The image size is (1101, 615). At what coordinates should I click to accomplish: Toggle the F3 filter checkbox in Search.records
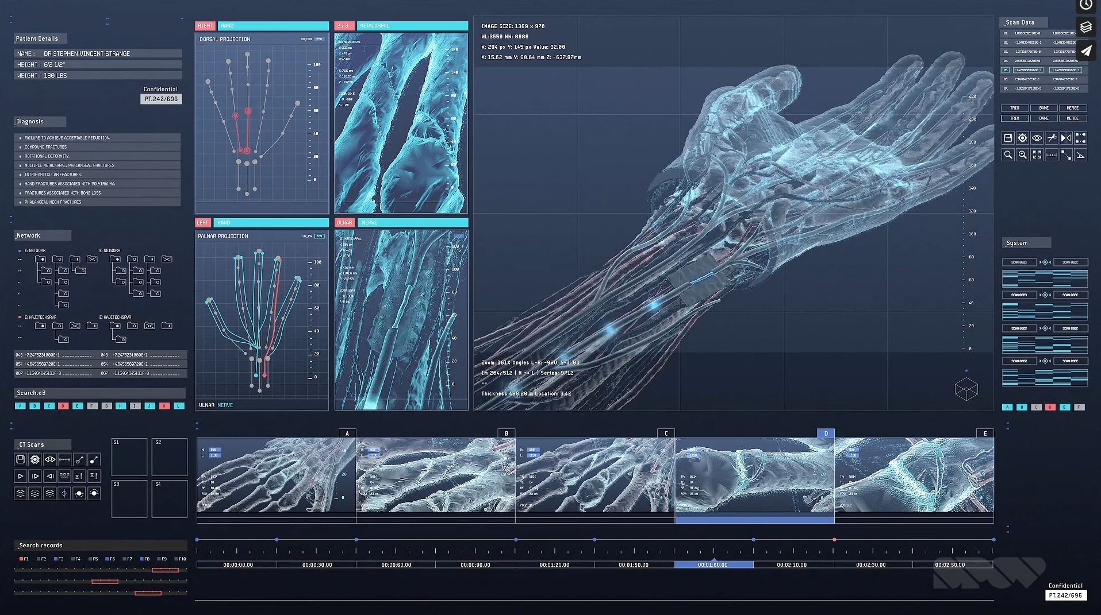tap(56, 559)
